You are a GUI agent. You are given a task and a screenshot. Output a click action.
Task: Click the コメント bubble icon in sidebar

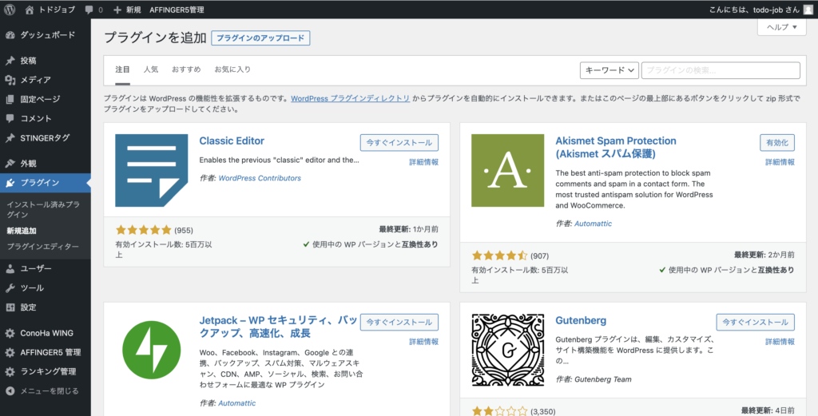click(x=10, y=118)
